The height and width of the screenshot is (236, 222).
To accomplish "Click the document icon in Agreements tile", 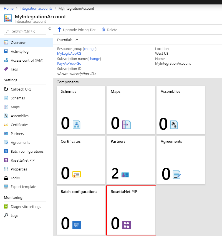I will tap(176, 175).
